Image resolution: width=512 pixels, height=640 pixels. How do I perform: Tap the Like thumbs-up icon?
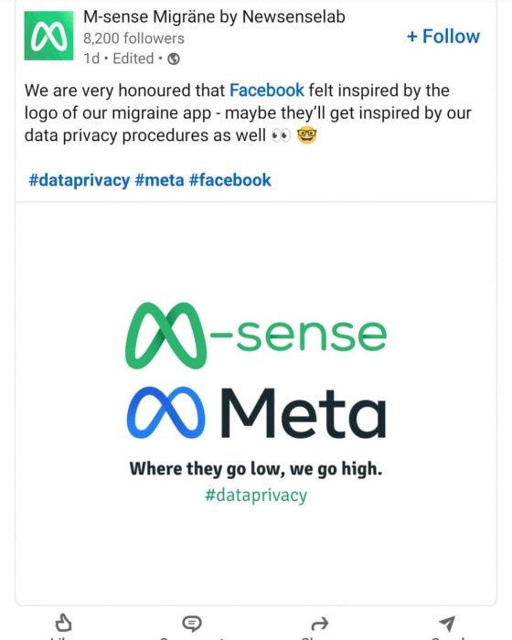pos(63,623)
